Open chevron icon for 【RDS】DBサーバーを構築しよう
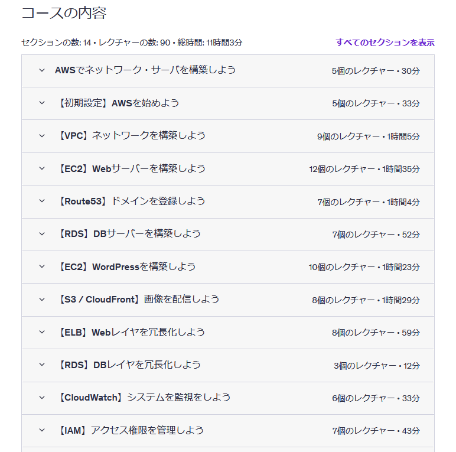 tap(42, 234)
